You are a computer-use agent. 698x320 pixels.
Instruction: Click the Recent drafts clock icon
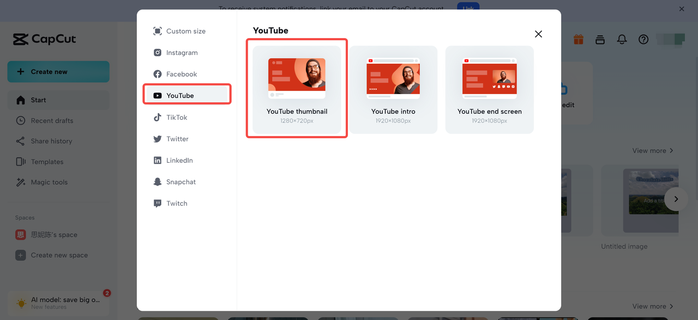click(x=21, y=121)
